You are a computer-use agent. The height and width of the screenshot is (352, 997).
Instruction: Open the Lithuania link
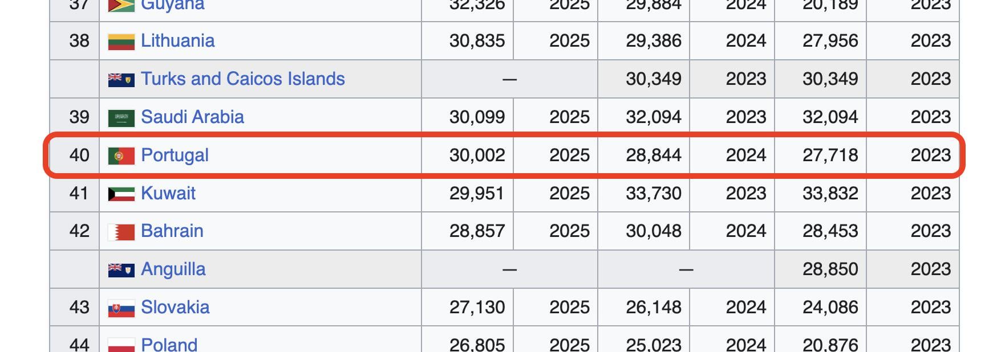click(177, 40)
